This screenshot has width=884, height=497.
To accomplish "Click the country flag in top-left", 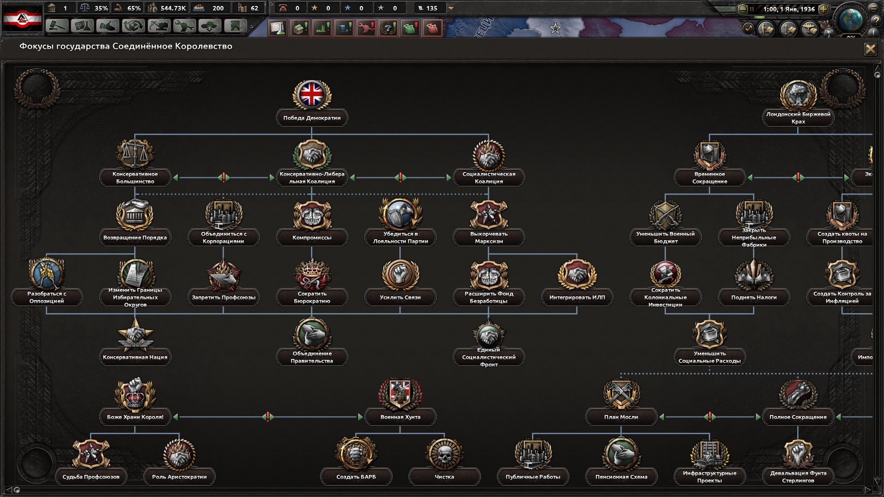I will (22, 18).
